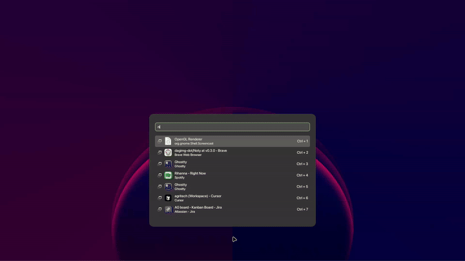Click small window glyph beside Rihanna entry
This screenshot has width=465, height=261.
pyautogui.click(x=160, y=175)
